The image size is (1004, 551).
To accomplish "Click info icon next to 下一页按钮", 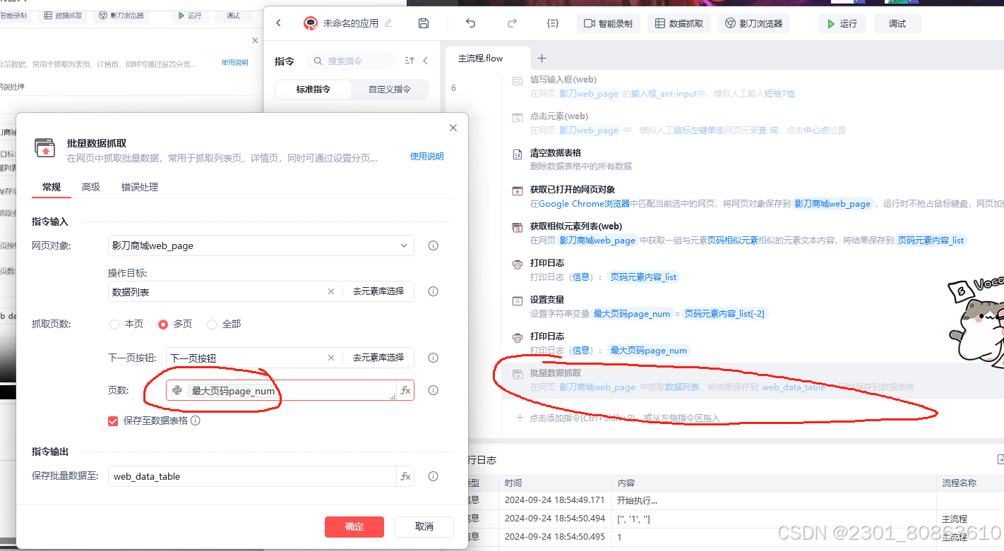I will coord(434,358).
